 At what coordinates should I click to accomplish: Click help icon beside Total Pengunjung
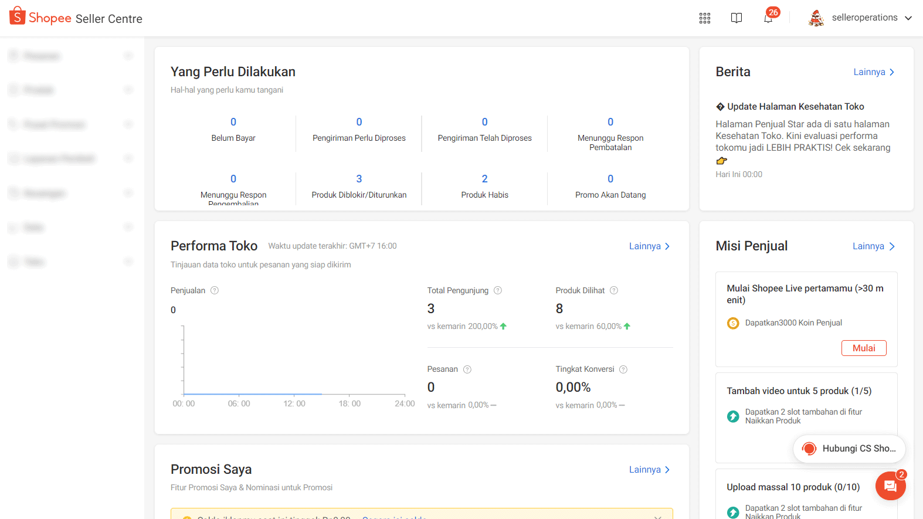(498, 290)
